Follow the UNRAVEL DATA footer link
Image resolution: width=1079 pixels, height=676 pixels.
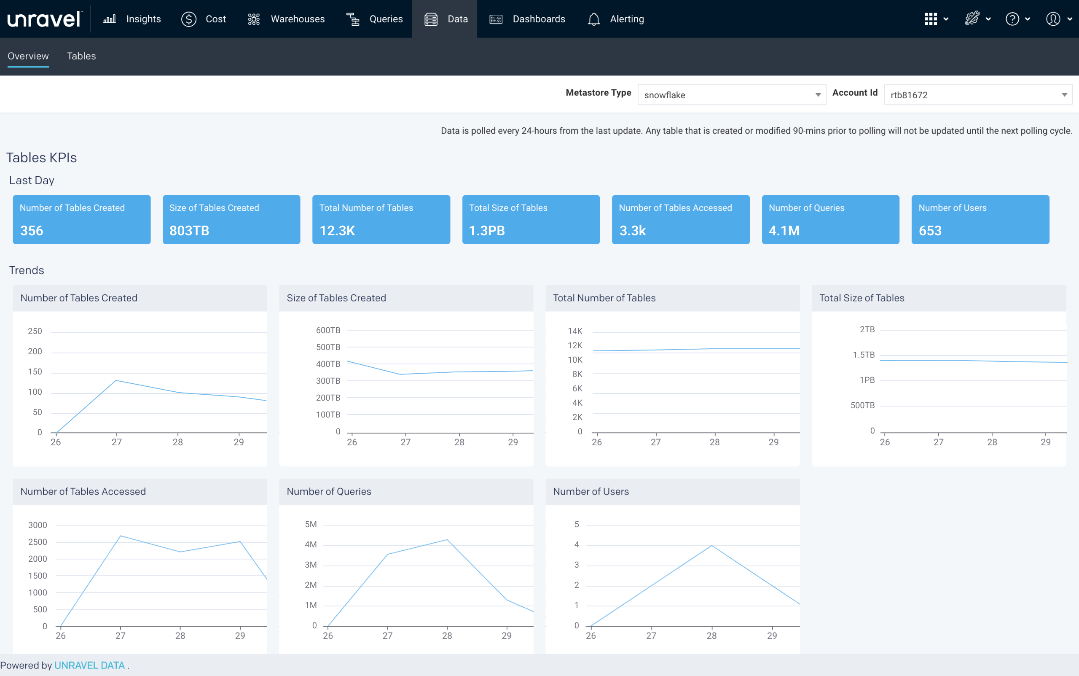(89, 665)
